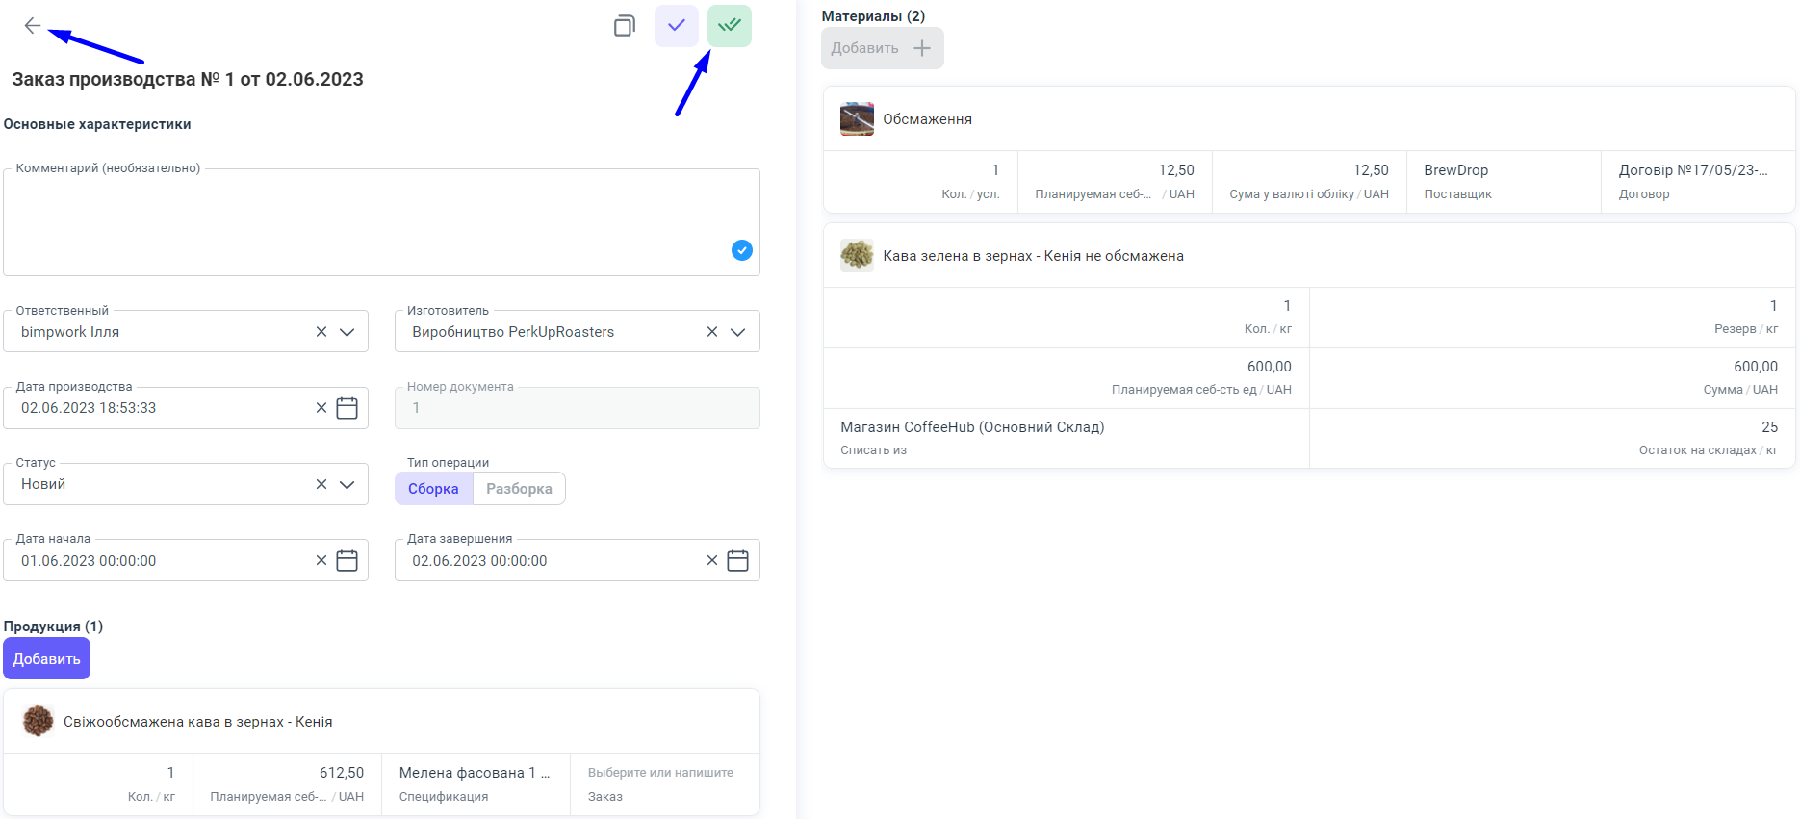Image resolution: width=1800 pixels, height=819 pixels.
Task: Click the single checkmark save button
Action: coord(677,26)
